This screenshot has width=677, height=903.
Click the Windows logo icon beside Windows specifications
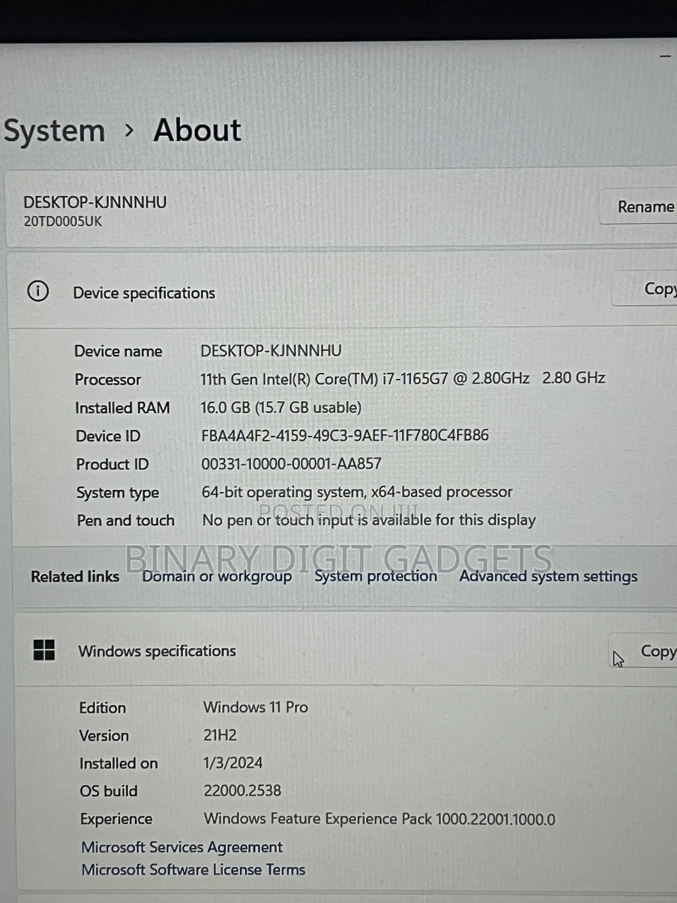coord(44,650)
